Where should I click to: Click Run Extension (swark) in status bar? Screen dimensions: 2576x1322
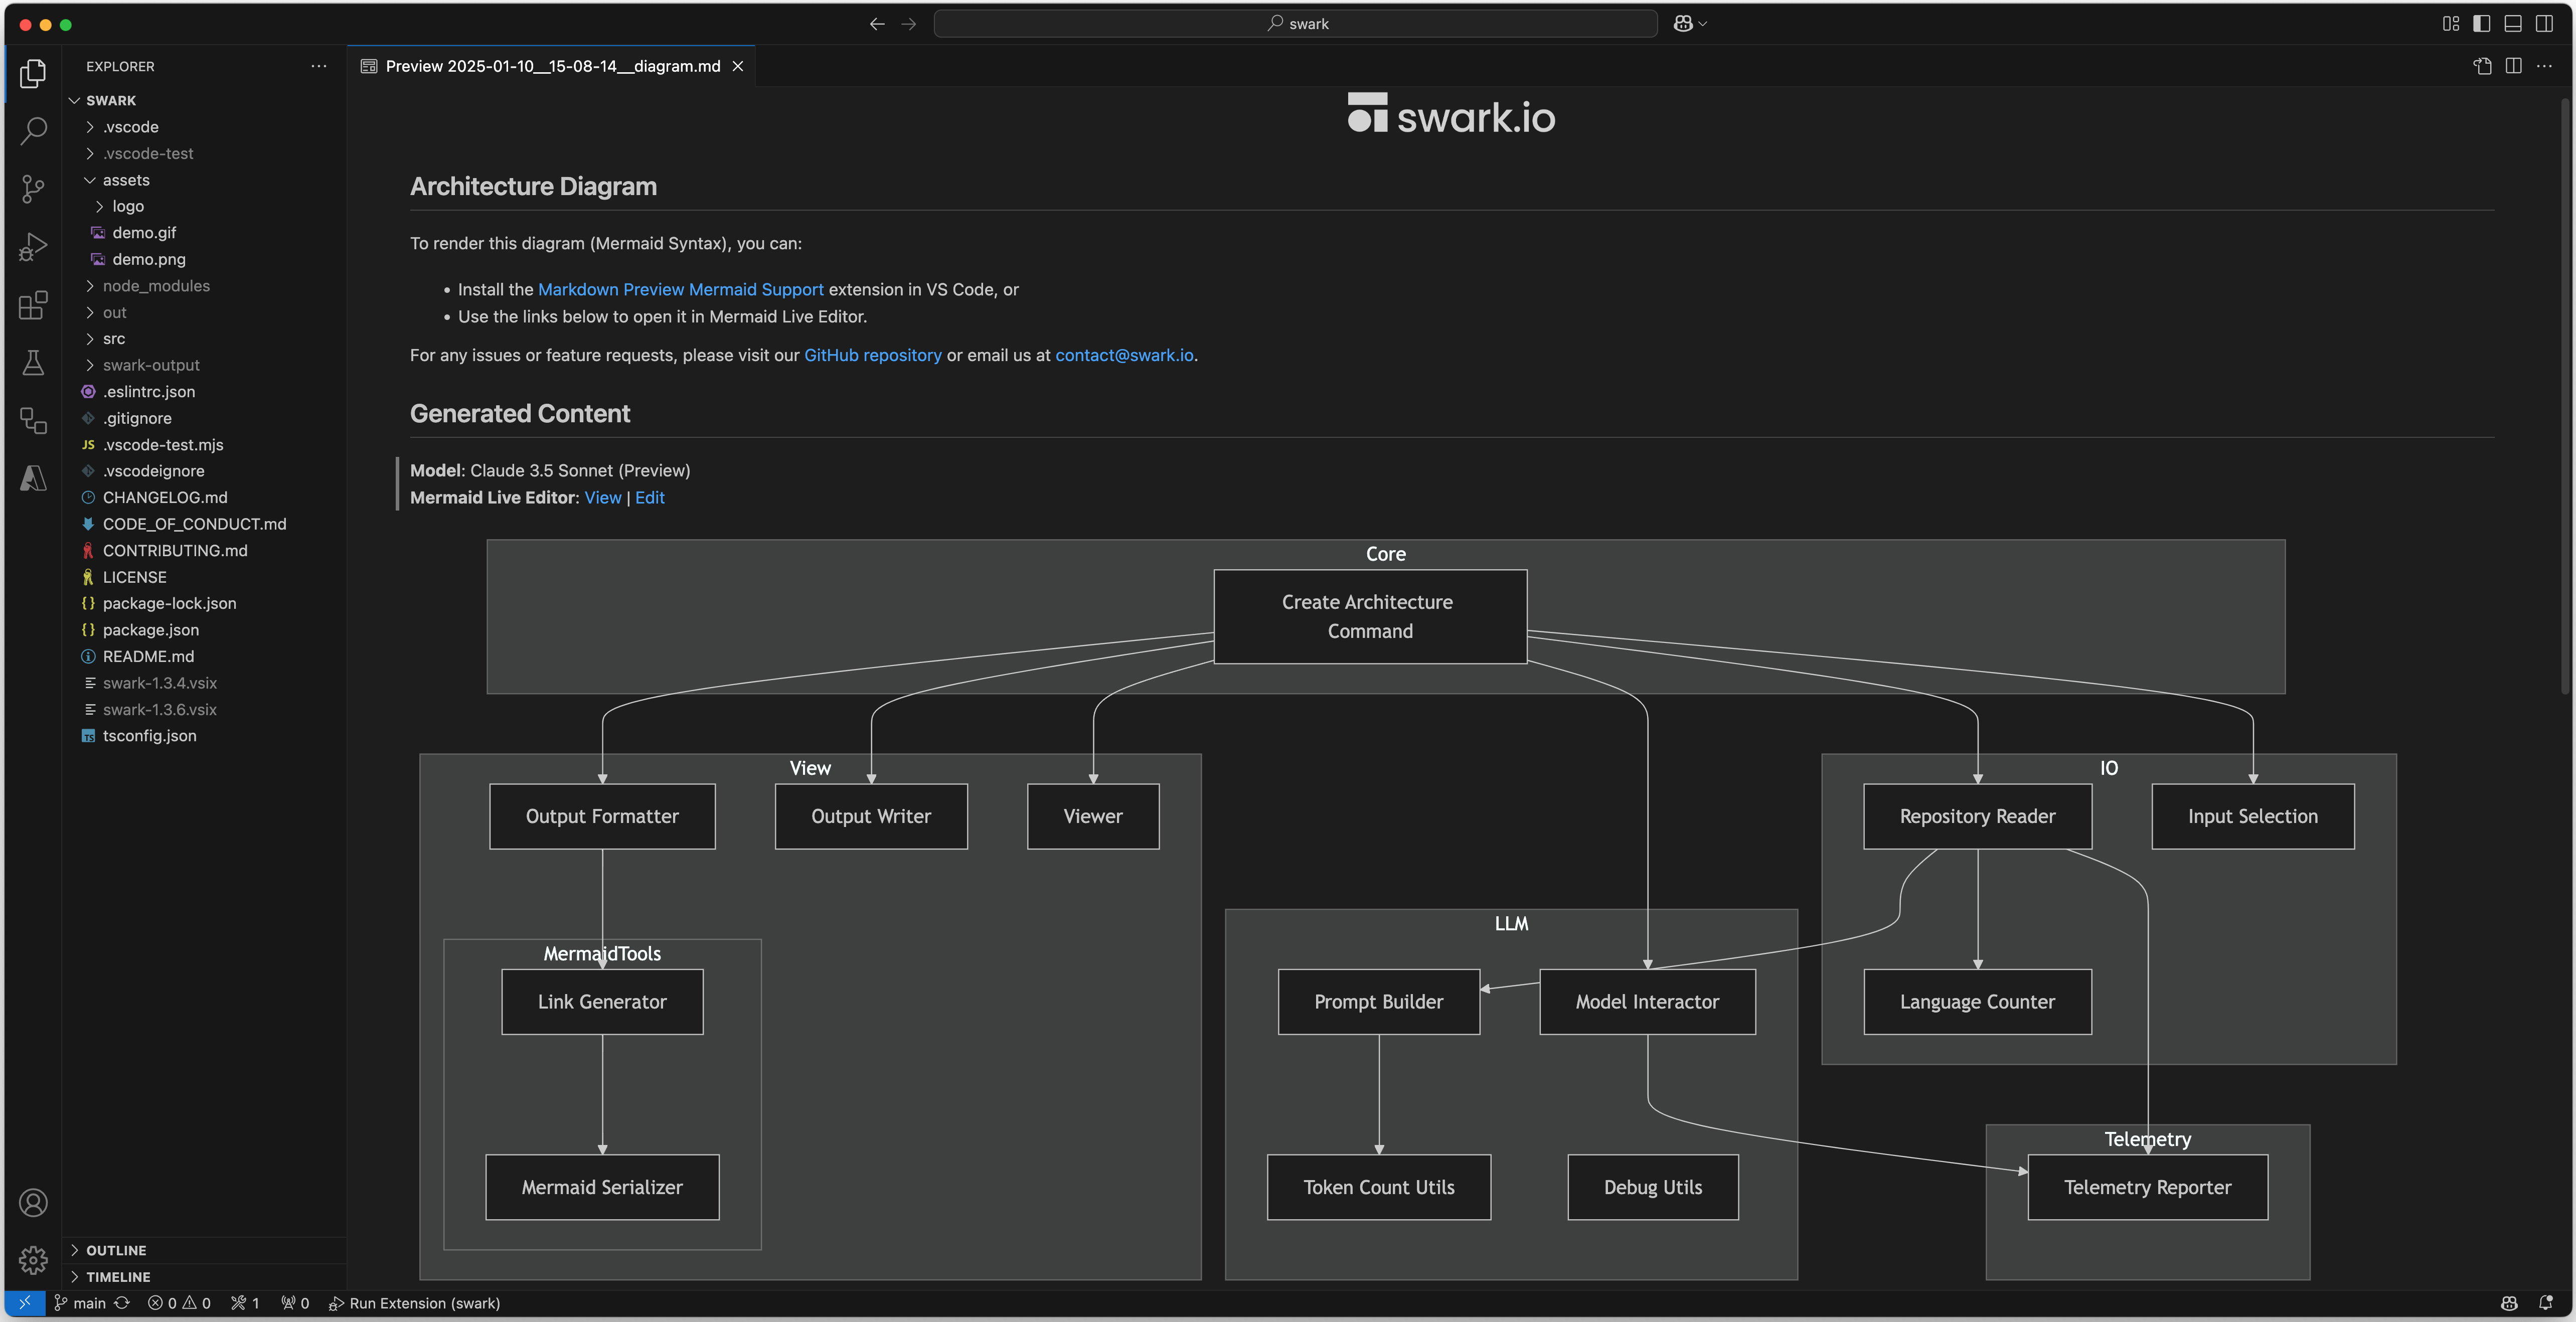414,1303
